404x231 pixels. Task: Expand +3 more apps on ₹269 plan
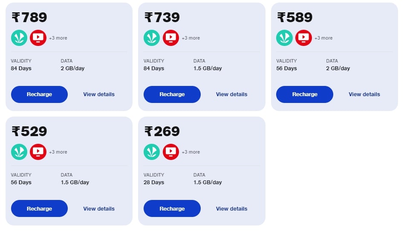191,152
